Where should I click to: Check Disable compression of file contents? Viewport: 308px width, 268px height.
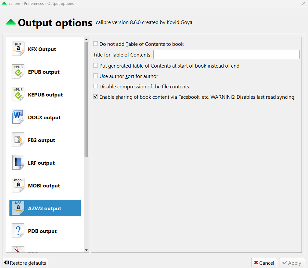point(96,86)
